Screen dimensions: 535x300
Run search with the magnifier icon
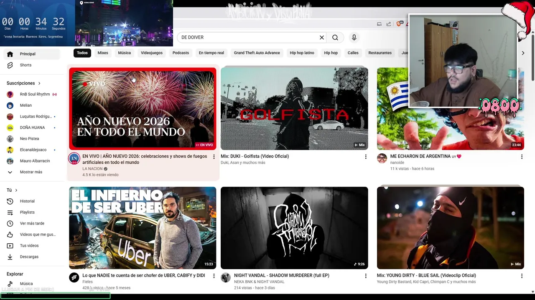[x=335, y=37]
